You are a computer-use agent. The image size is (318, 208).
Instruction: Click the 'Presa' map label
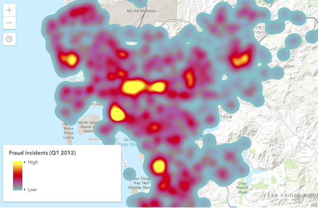point(225,117)
